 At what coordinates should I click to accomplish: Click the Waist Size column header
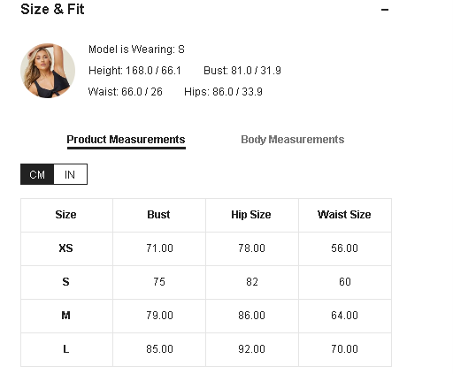(344, 215)
